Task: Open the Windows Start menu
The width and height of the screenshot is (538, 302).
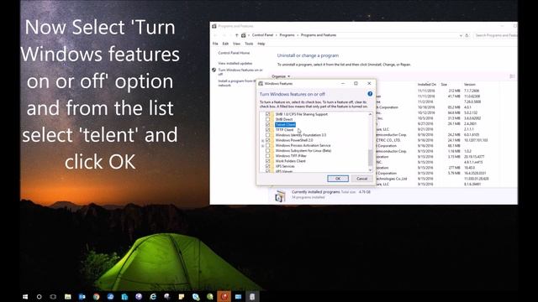Action: (25, 296)
